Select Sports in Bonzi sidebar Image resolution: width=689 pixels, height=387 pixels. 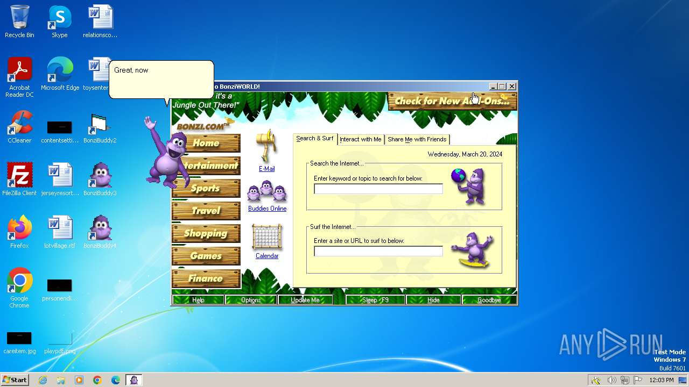click(206, 188)
